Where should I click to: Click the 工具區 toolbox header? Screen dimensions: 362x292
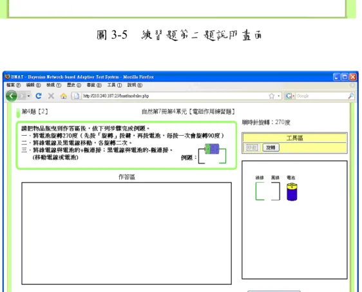click(x=294, y=138)
